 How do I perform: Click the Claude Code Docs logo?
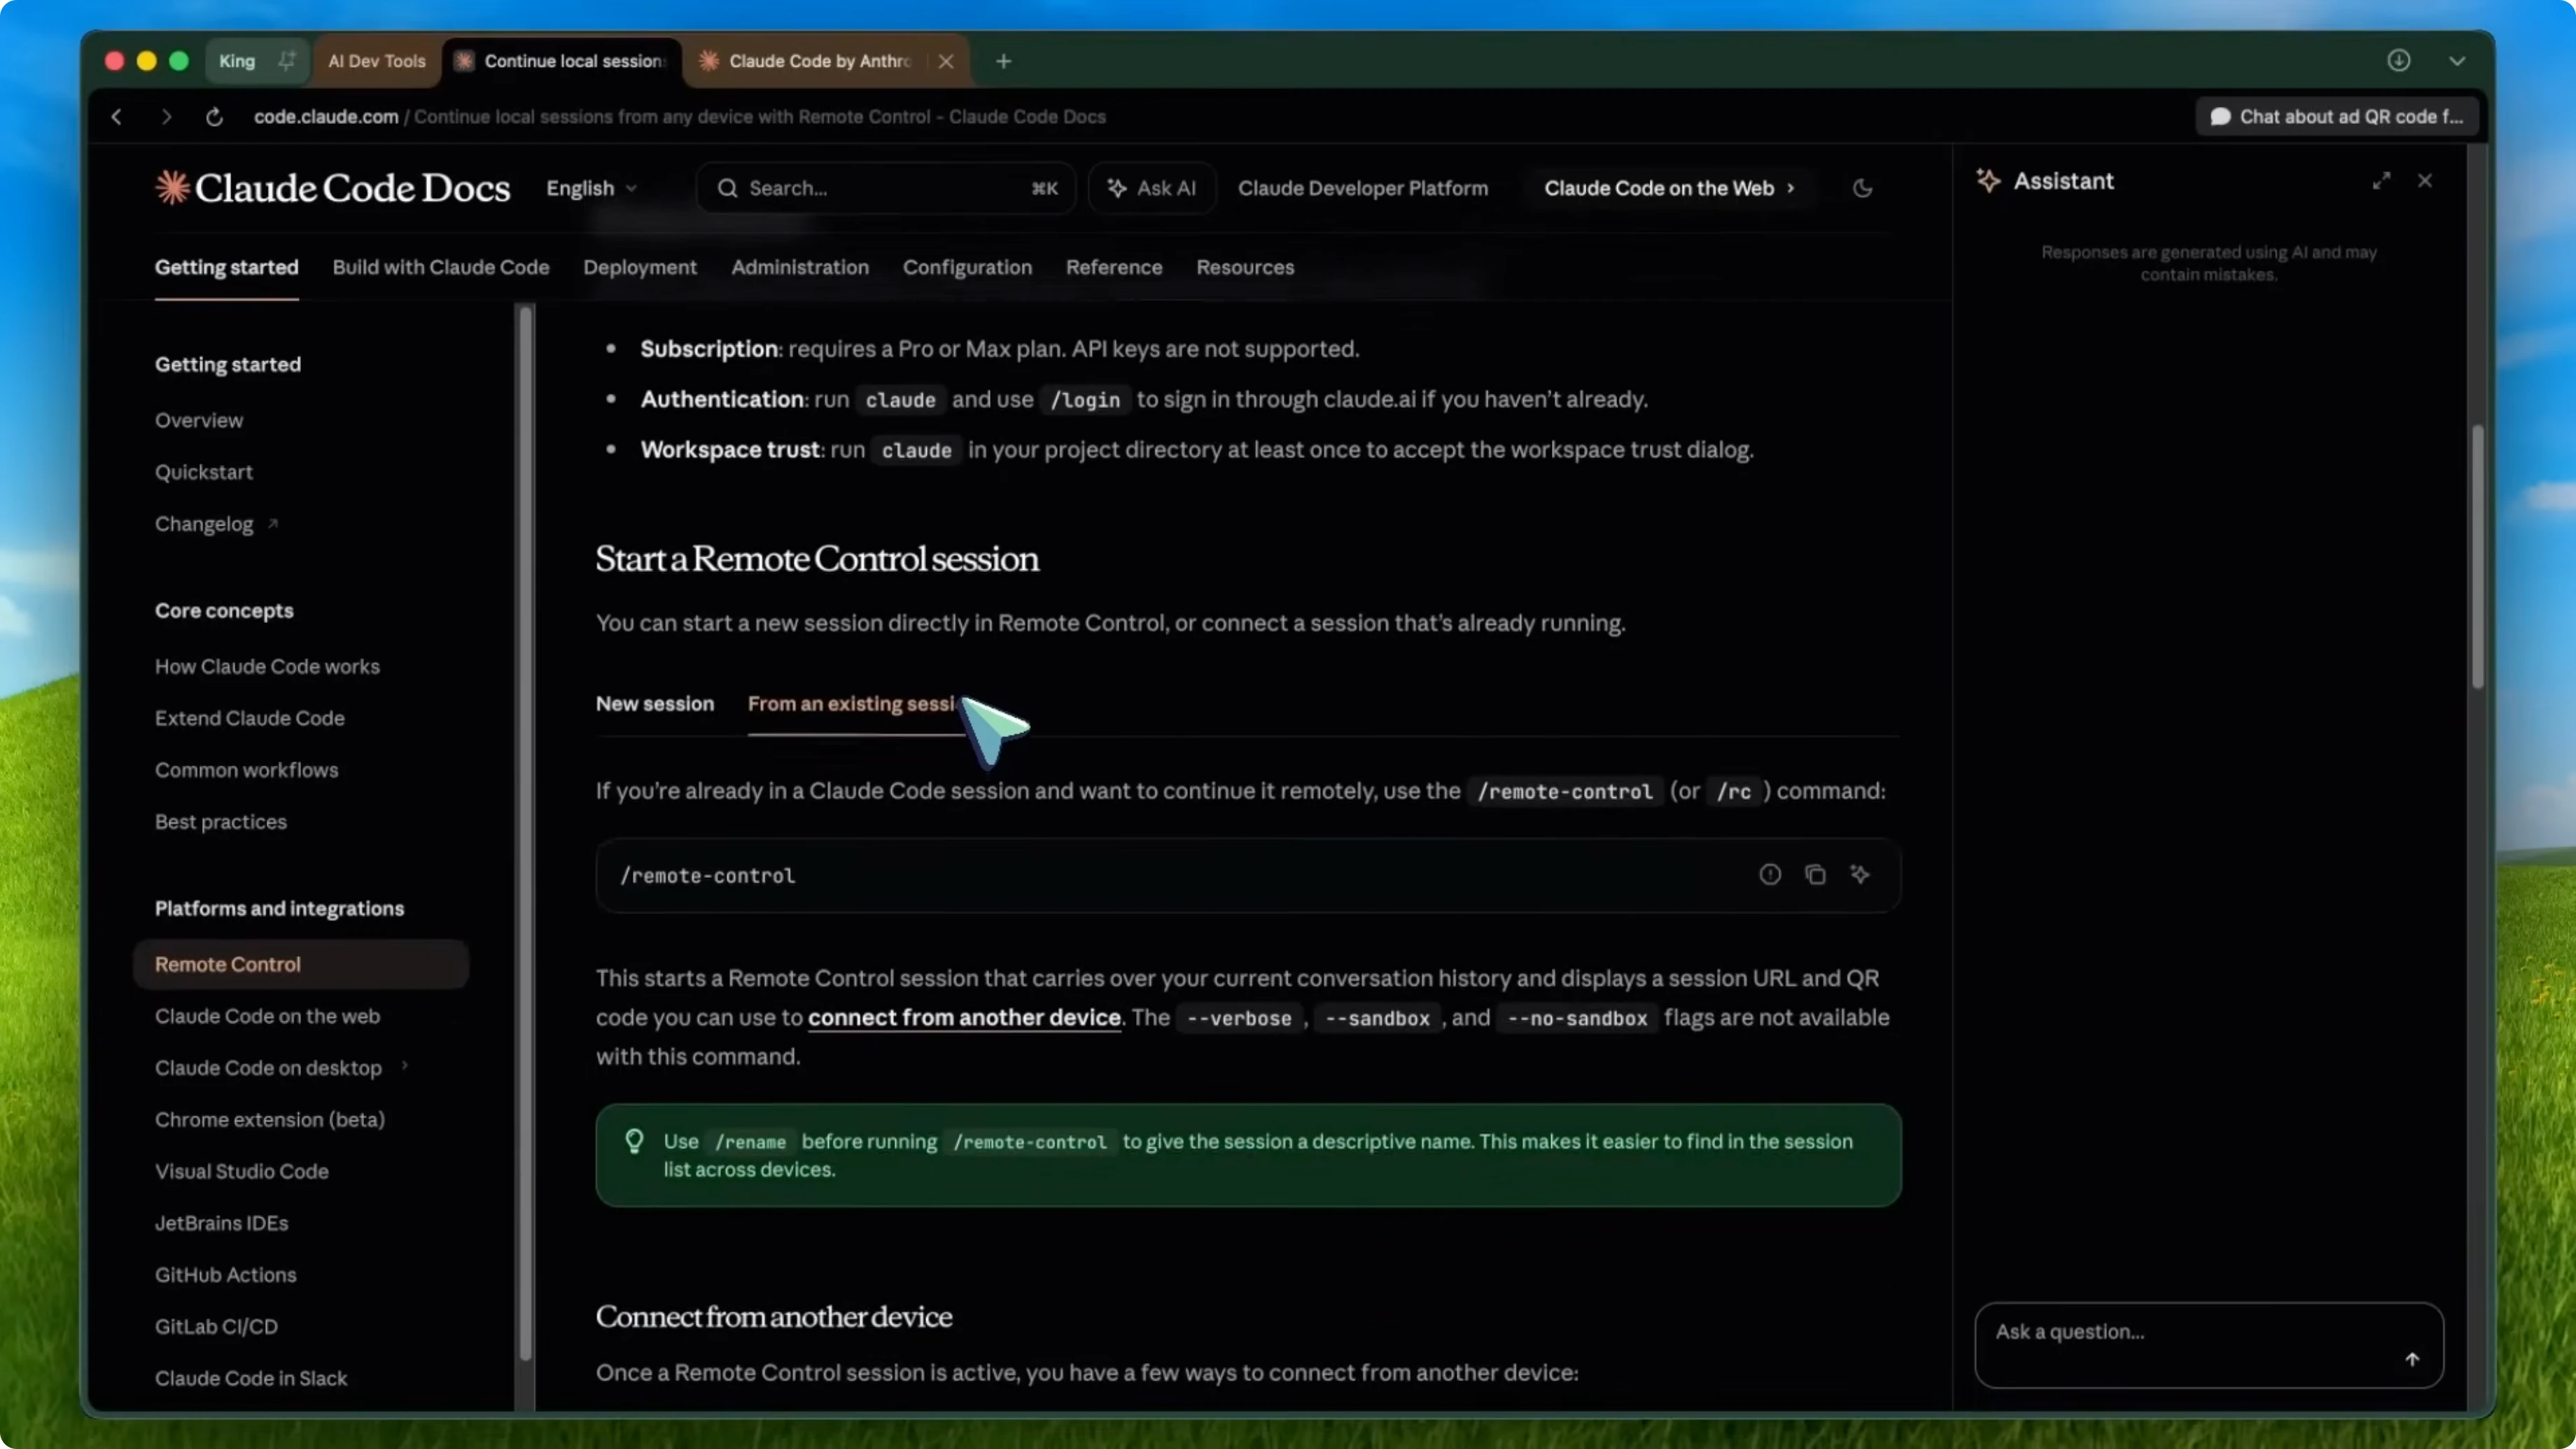(x=331, y=187)
